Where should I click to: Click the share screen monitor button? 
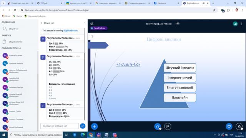point(229,127)
